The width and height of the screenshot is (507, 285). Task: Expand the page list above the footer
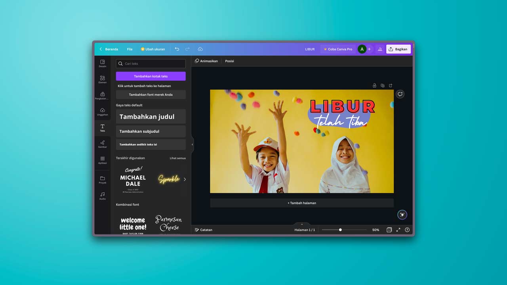click(302, 224)
